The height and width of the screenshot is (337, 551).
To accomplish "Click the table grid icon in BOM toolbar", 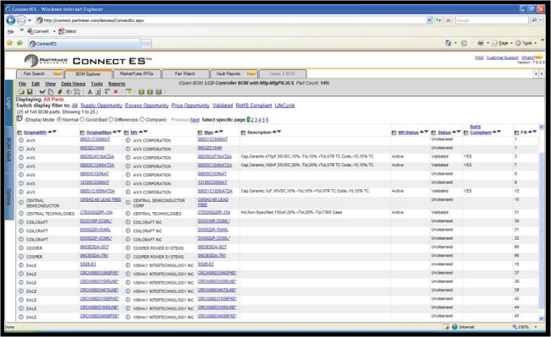I will pos(129,92).
